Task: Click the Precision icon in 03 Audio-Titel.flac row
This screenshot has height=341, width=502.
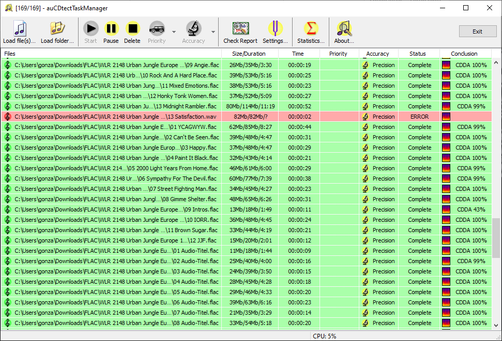Action: pyautogui.click(x=366, y=271)
